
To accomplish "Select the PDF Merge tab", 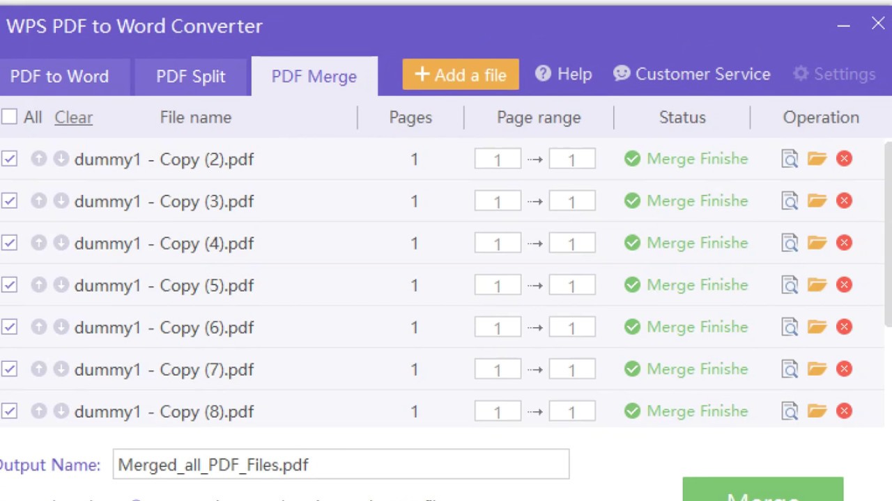I will (314, 77).
